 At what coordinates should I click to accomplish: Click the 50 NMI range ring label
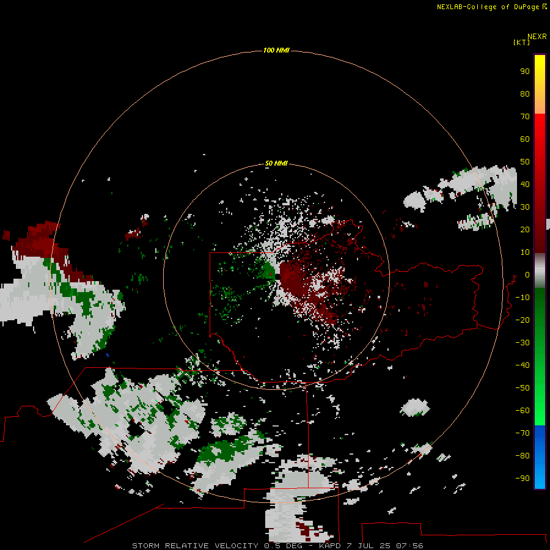(276, 163)
